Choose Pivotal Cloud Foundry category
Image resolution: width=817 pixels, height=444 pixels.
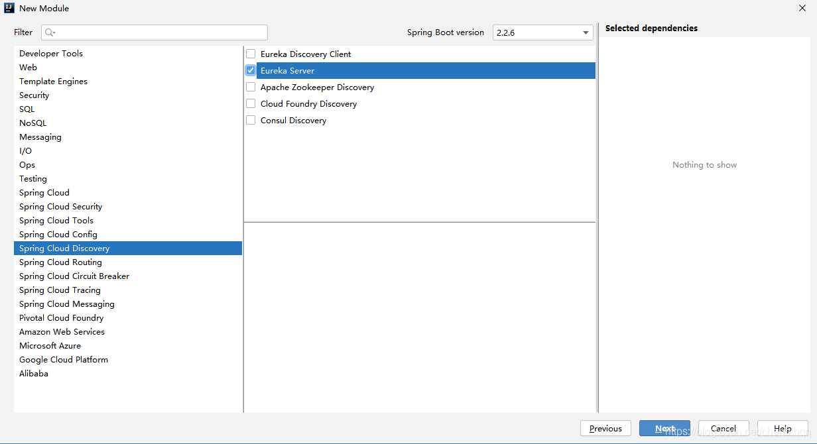point(128,318)
